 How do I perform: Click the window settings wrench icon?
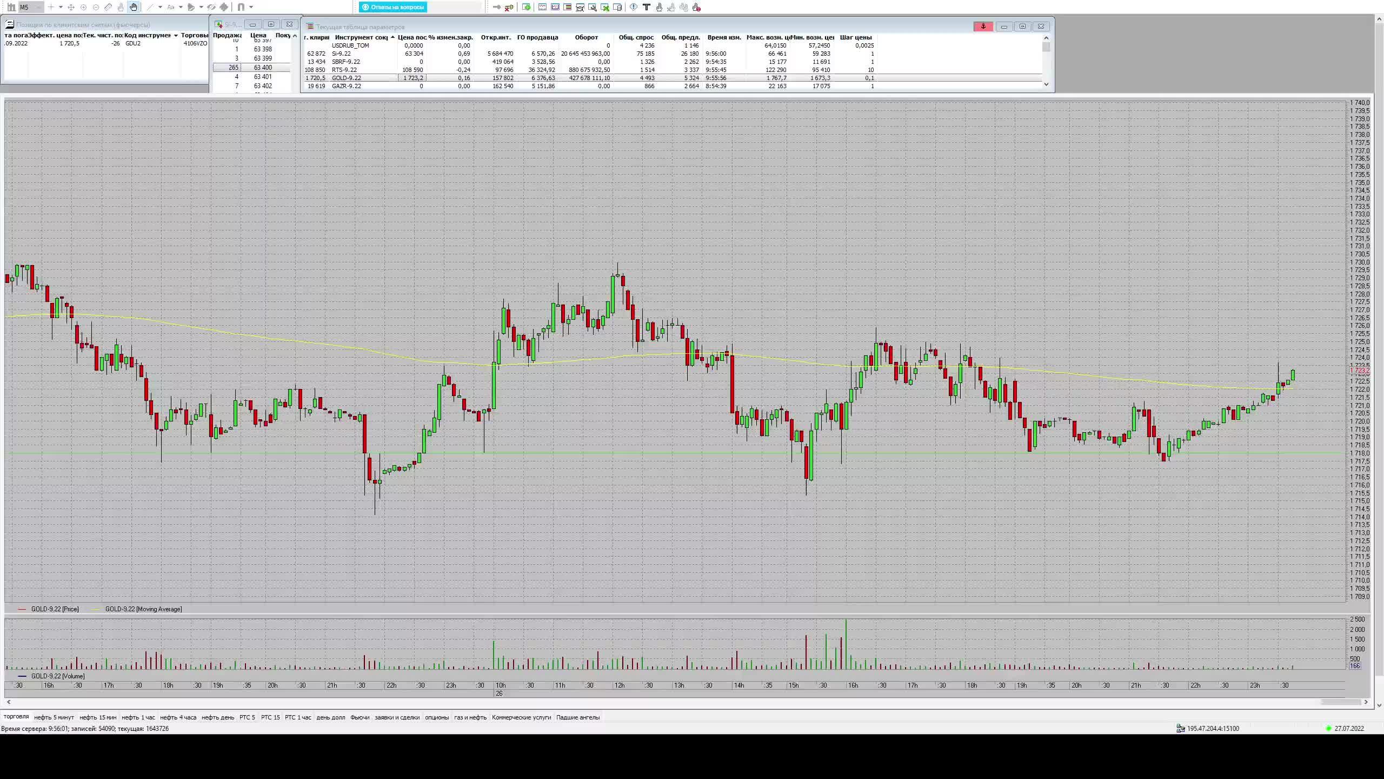(x=593, y=8)
